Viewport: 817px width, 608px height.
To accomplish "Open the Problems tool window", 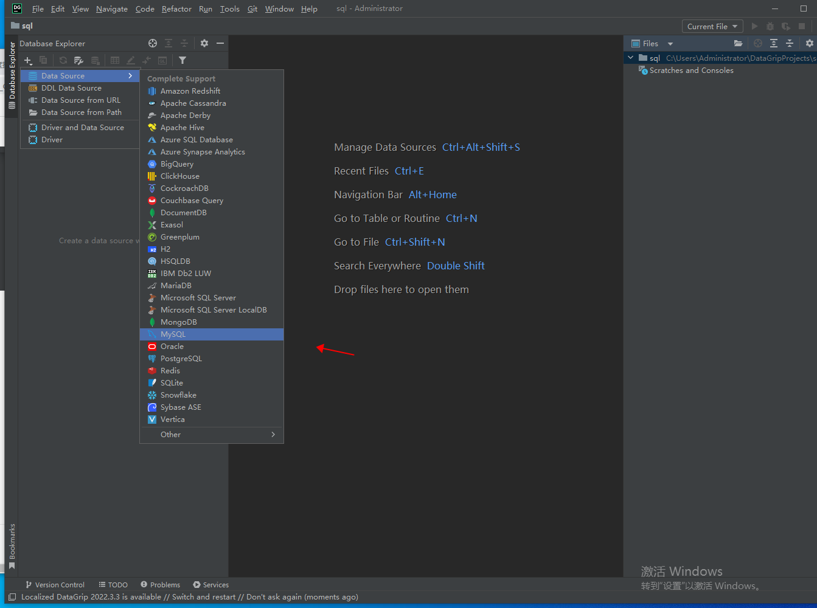I will pos(161,585).
